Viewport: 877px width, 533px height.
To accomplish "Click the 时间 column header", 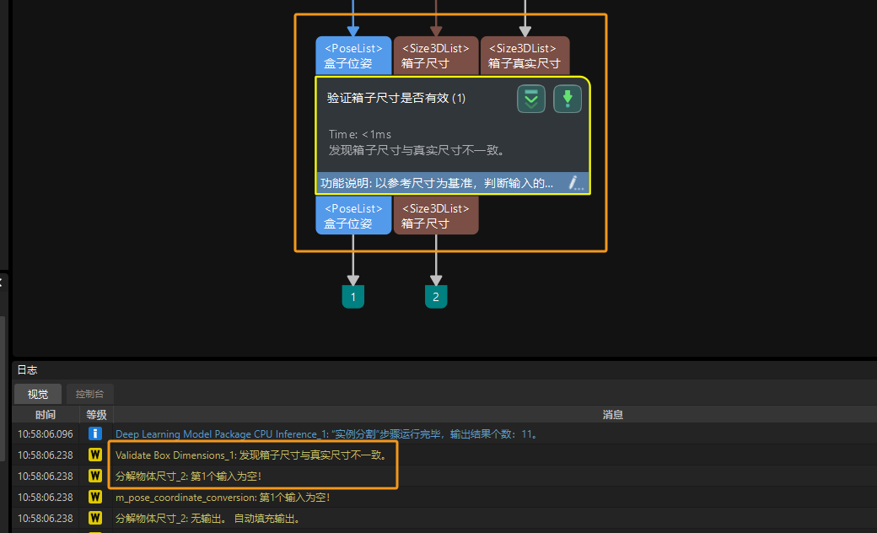I will tap(46, 414).
